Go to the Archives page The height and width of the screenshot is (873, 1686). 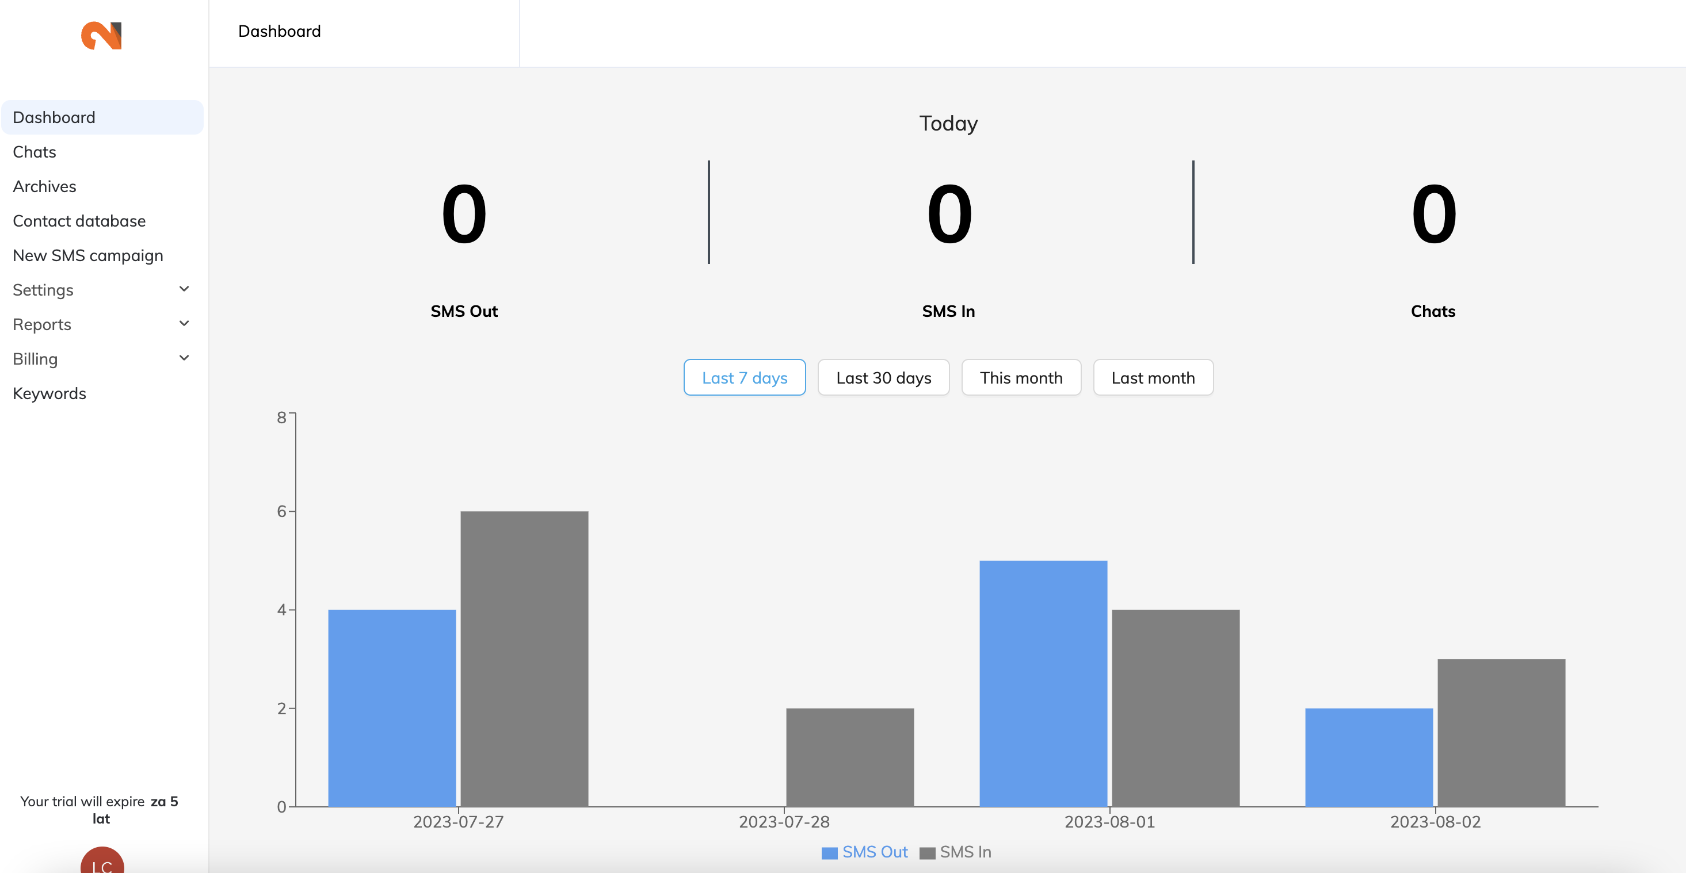(44, 186)
